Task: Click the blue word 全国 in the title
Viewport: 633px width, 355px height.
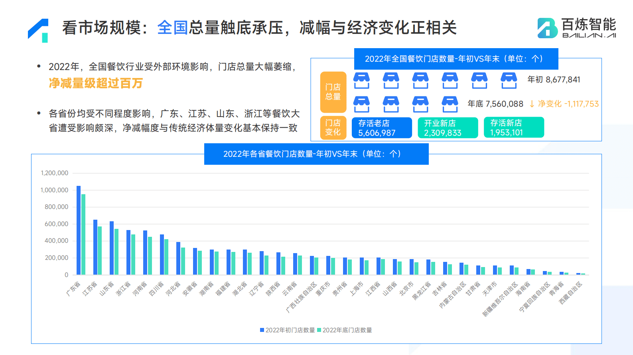Action: pyautogui.click(x=172, y=28)
